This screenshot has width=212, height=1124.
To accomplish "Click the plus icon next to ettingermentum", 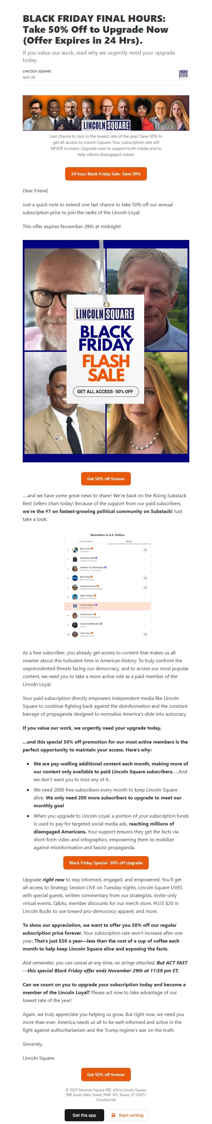I will [x=146, y=587].
